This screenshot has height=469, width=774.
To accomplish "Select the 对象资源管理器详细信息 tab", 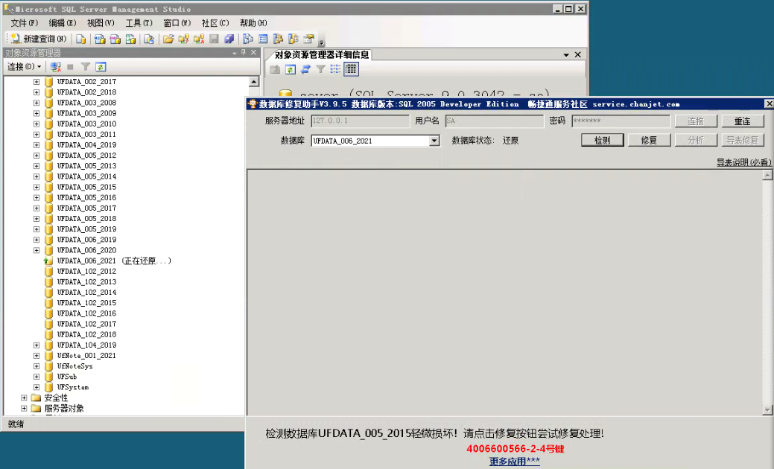I will (x=322, y=55).
